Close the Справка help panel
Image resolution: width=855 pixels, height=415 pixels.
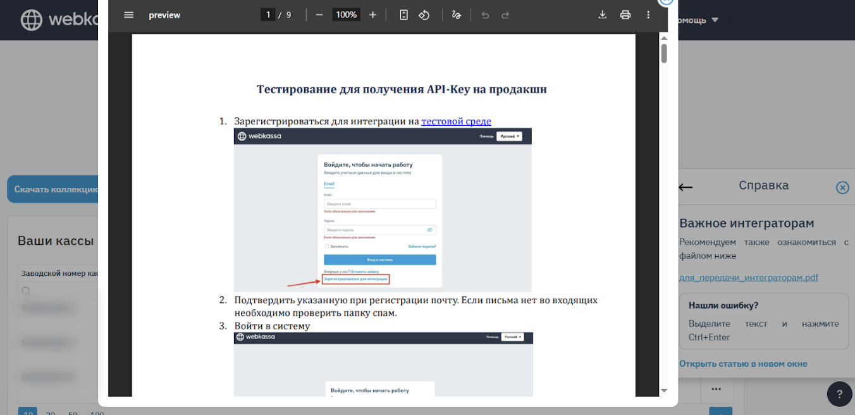(842, 187)
